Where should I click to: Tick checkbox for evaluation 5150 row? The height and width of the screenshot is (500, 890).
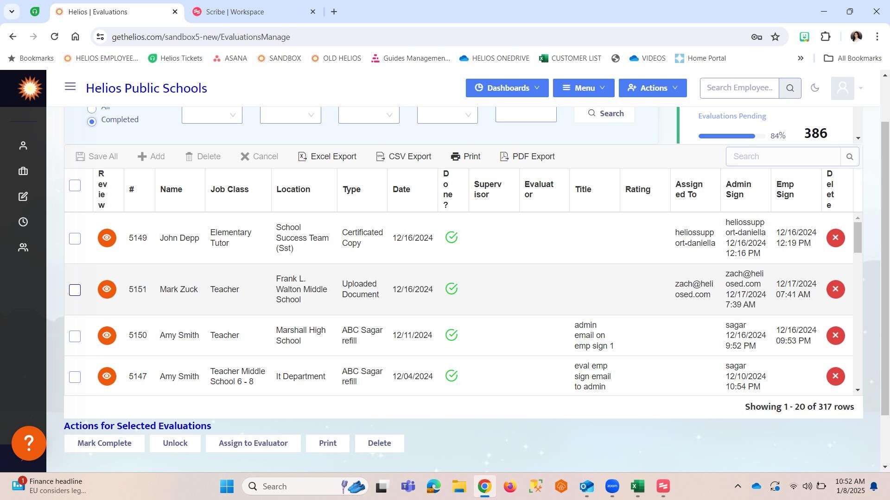pos(75,336)
